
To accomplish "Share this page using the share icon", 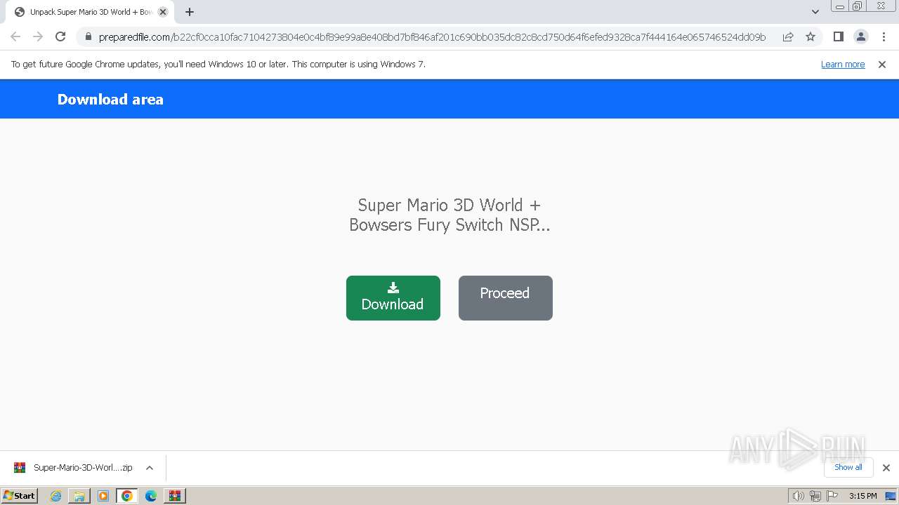I will tap(788, 36).
